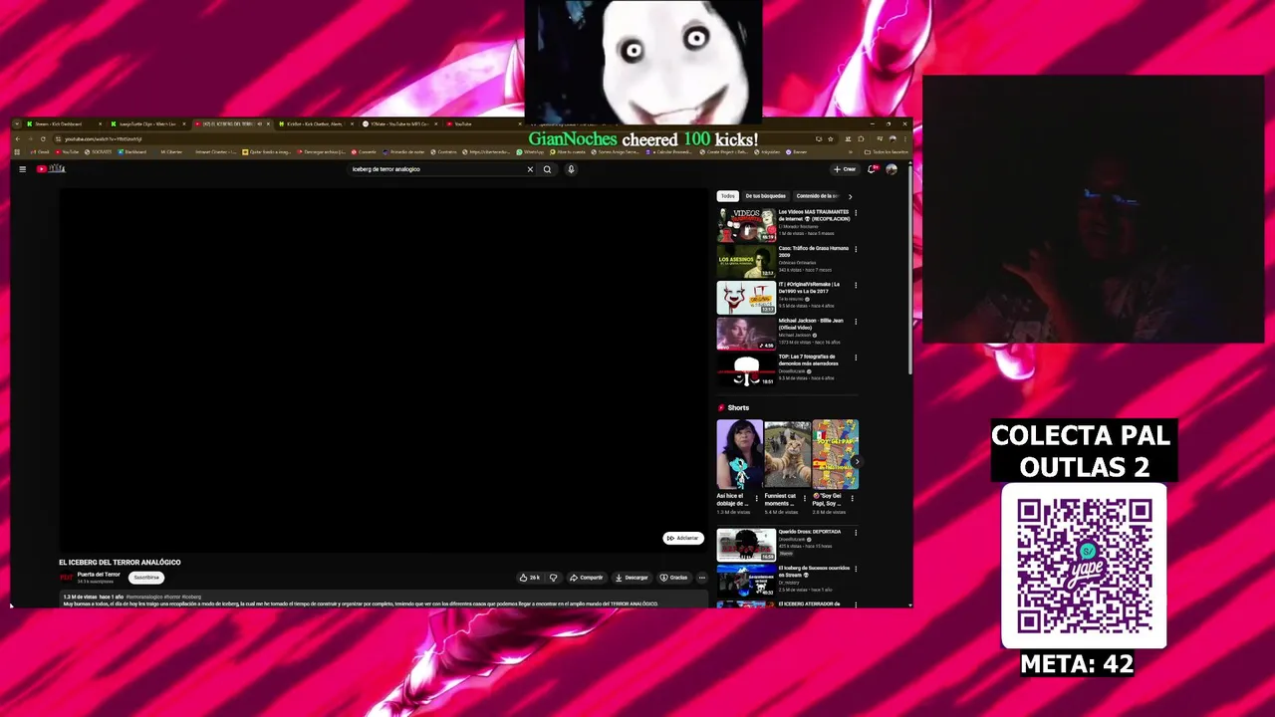Open the SOCRATE bookmark

click(98, 152)
